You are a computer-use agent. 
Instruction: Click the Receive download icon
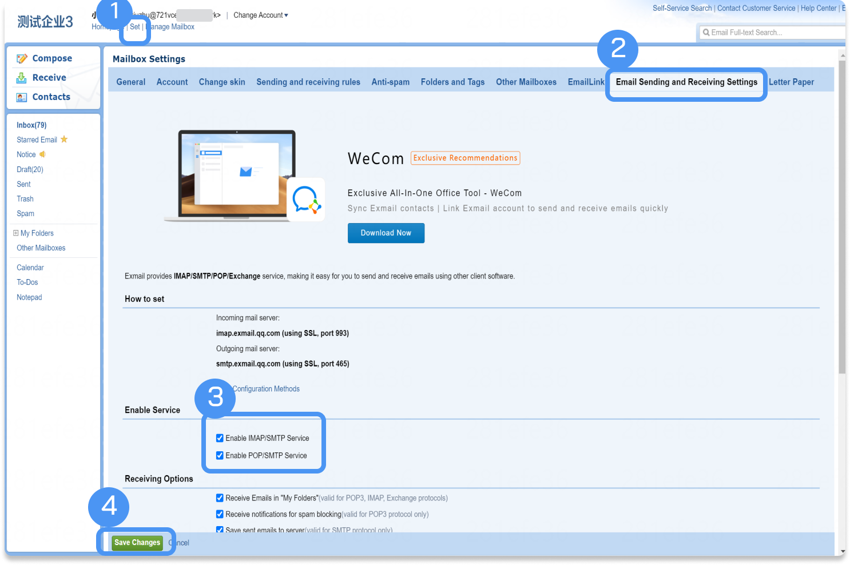click(22, 78)
